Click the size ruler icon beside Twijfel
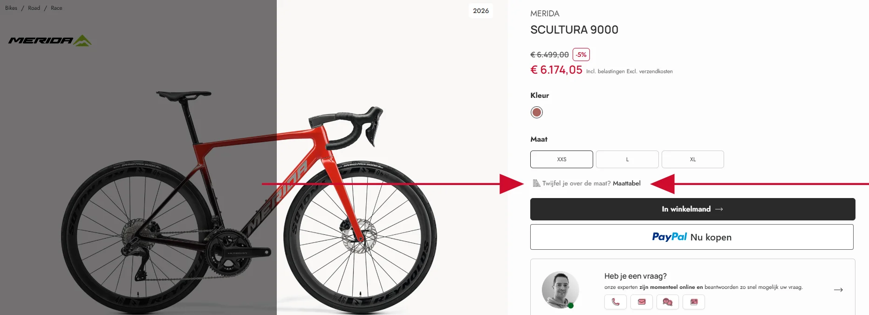This screenshot has height=315, width=869. point(536,183)
